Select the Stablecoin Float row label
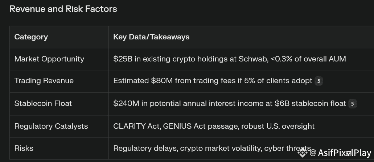 [43, 103]
